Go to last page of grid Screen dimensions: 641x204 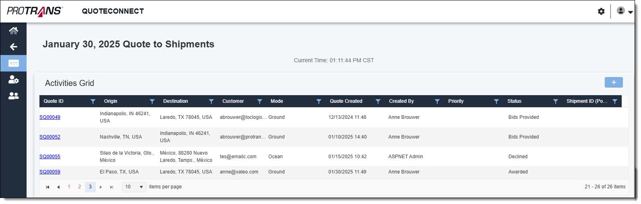pyautogui.click(x=112, y=187)
